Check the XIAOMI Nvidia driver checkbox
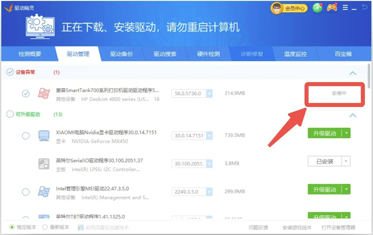This screenshot has height=235, width=373. [x=26, y=136]
